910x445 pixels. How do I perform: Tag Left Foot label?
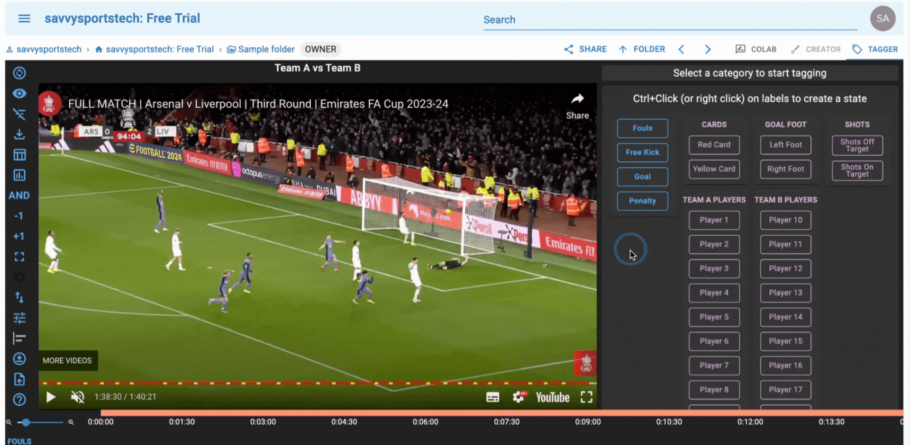pos(786,145)
